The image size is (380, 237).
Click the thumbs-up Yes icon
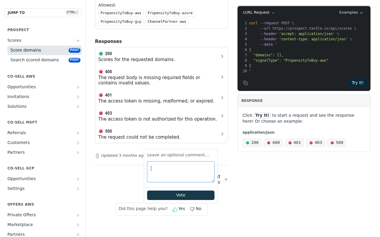(x=175, y=209)
